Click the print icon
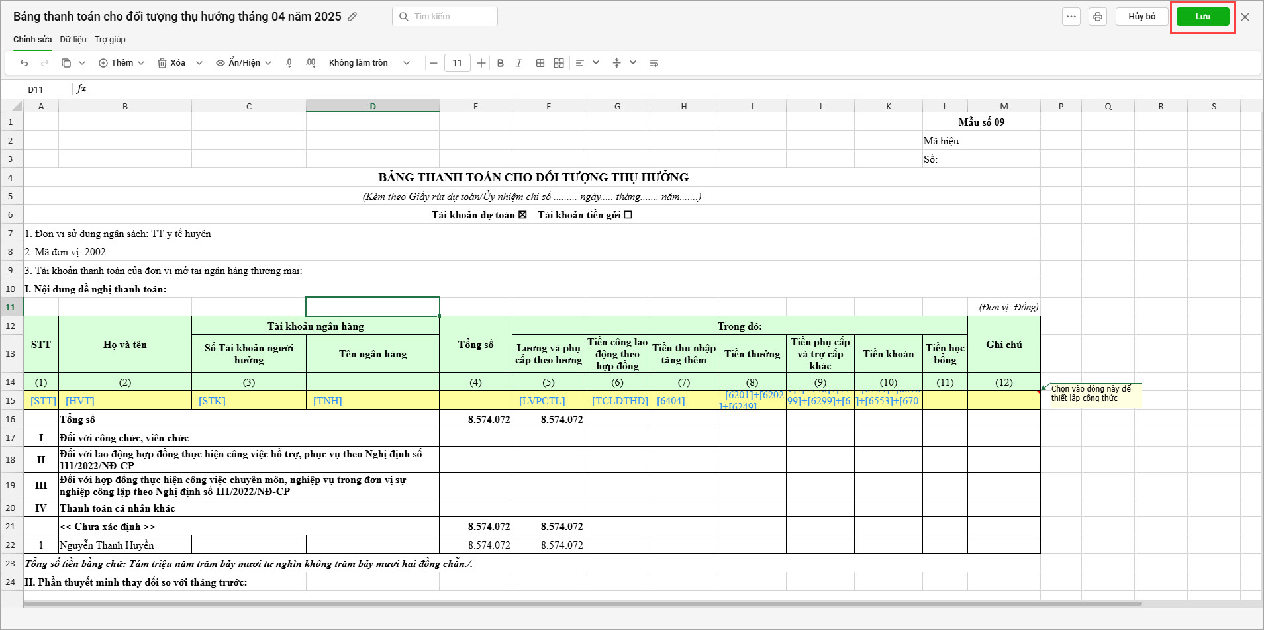This screenshot has width=1264, height=630. (1098, 17)
